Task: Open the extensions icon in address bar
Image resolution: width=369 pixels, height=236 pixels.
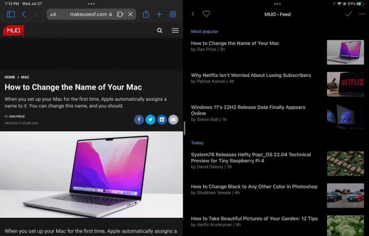Action: [x=120, y=14]
